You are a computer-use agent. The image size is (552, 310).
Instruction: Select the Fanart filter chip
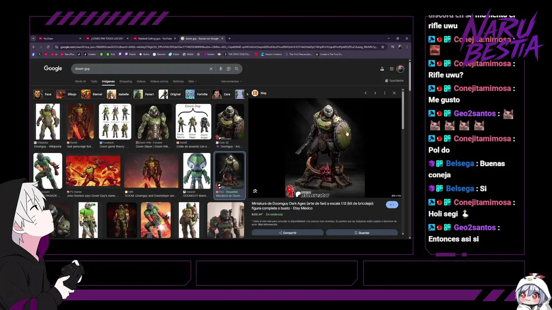pos(144,94)
